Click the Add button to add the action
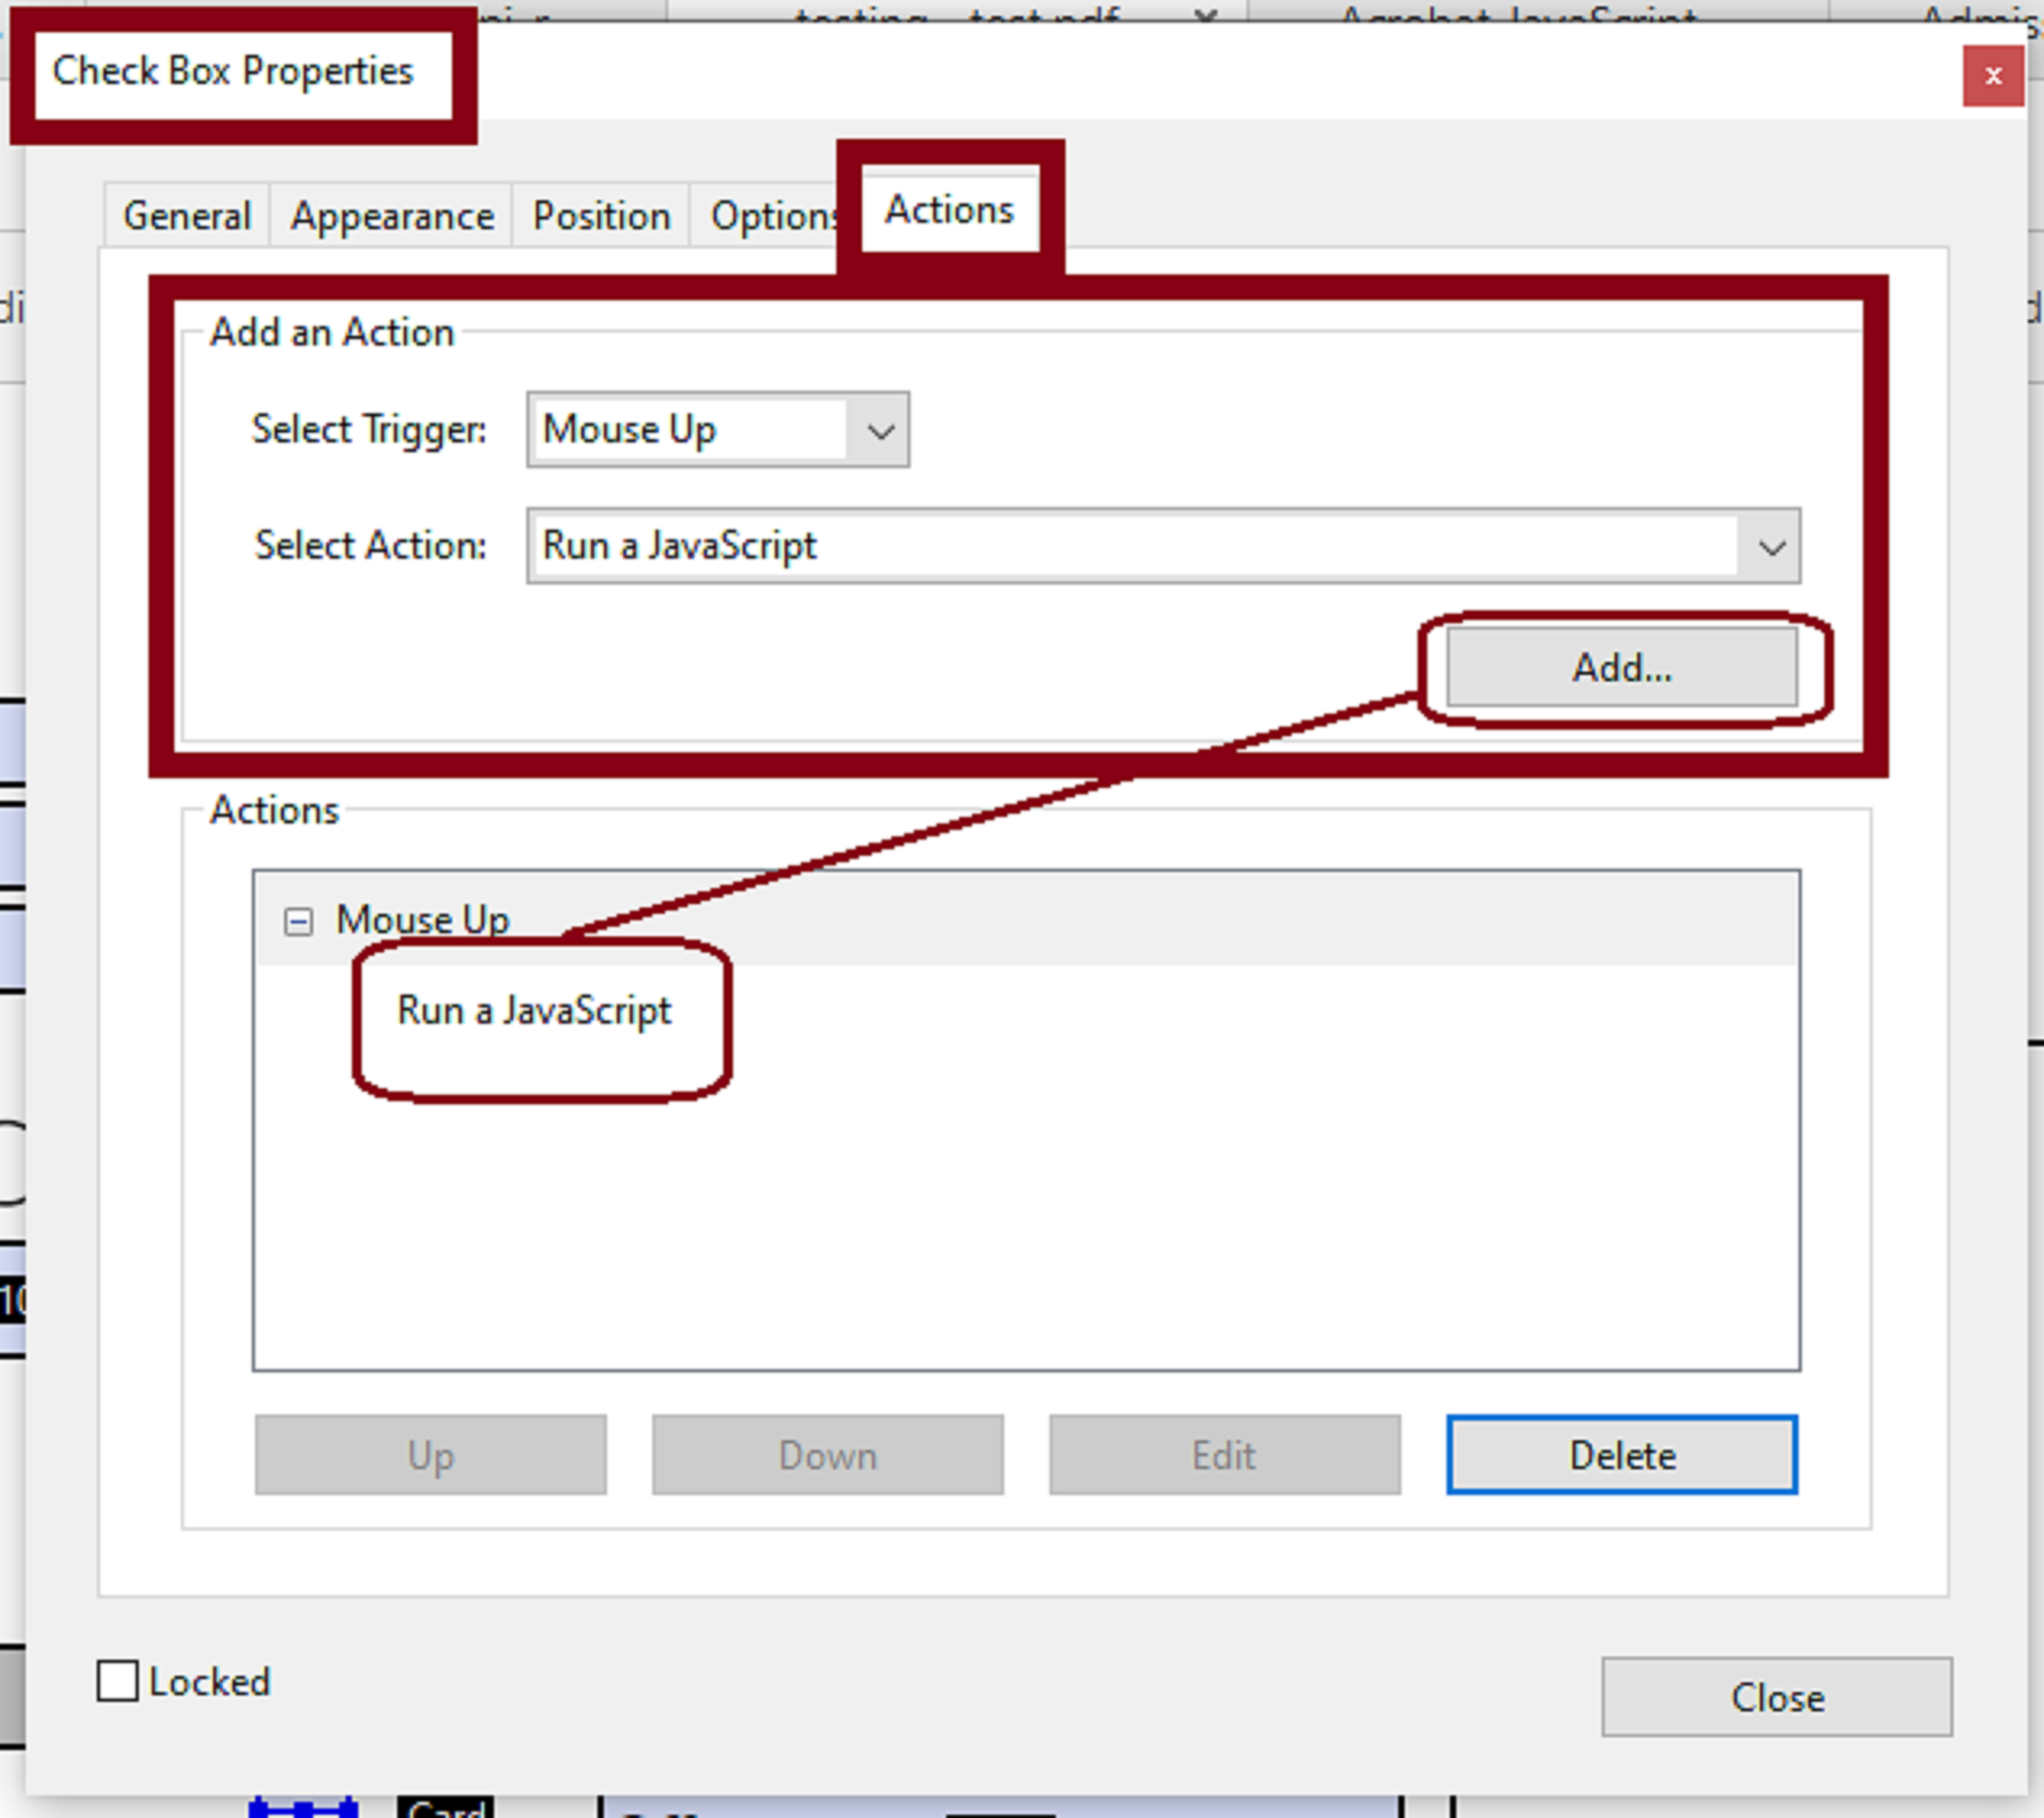Screen dimensions: 2044x1818 coord(1620,668)
